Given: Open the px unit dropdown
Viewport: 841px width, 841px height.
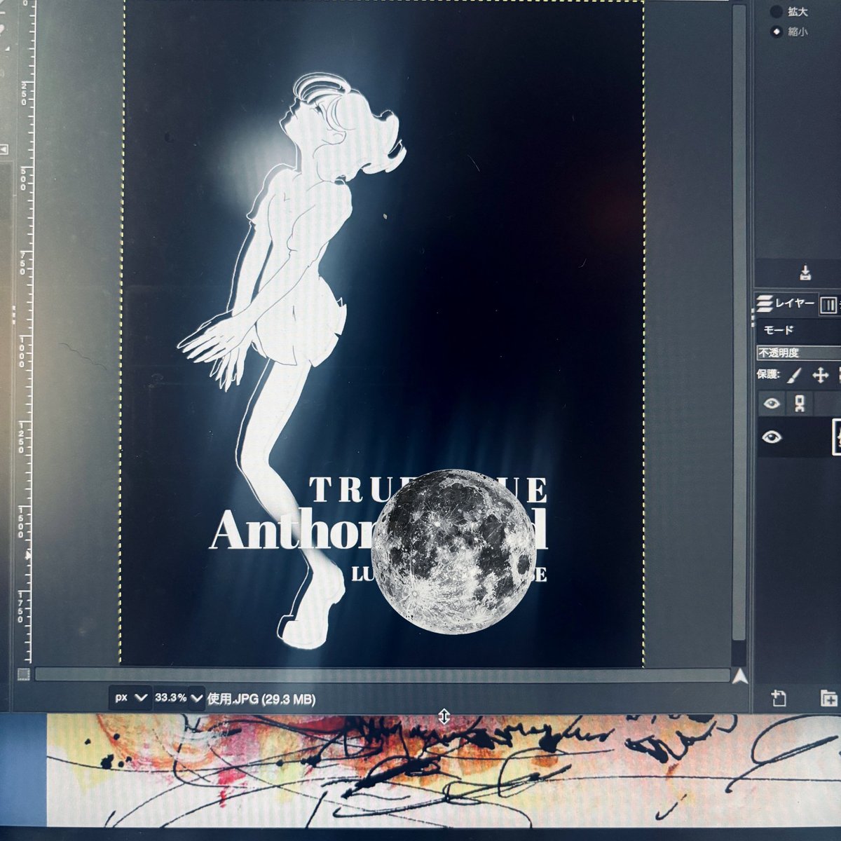Looking at the screenshot, I should pos(130,698).
